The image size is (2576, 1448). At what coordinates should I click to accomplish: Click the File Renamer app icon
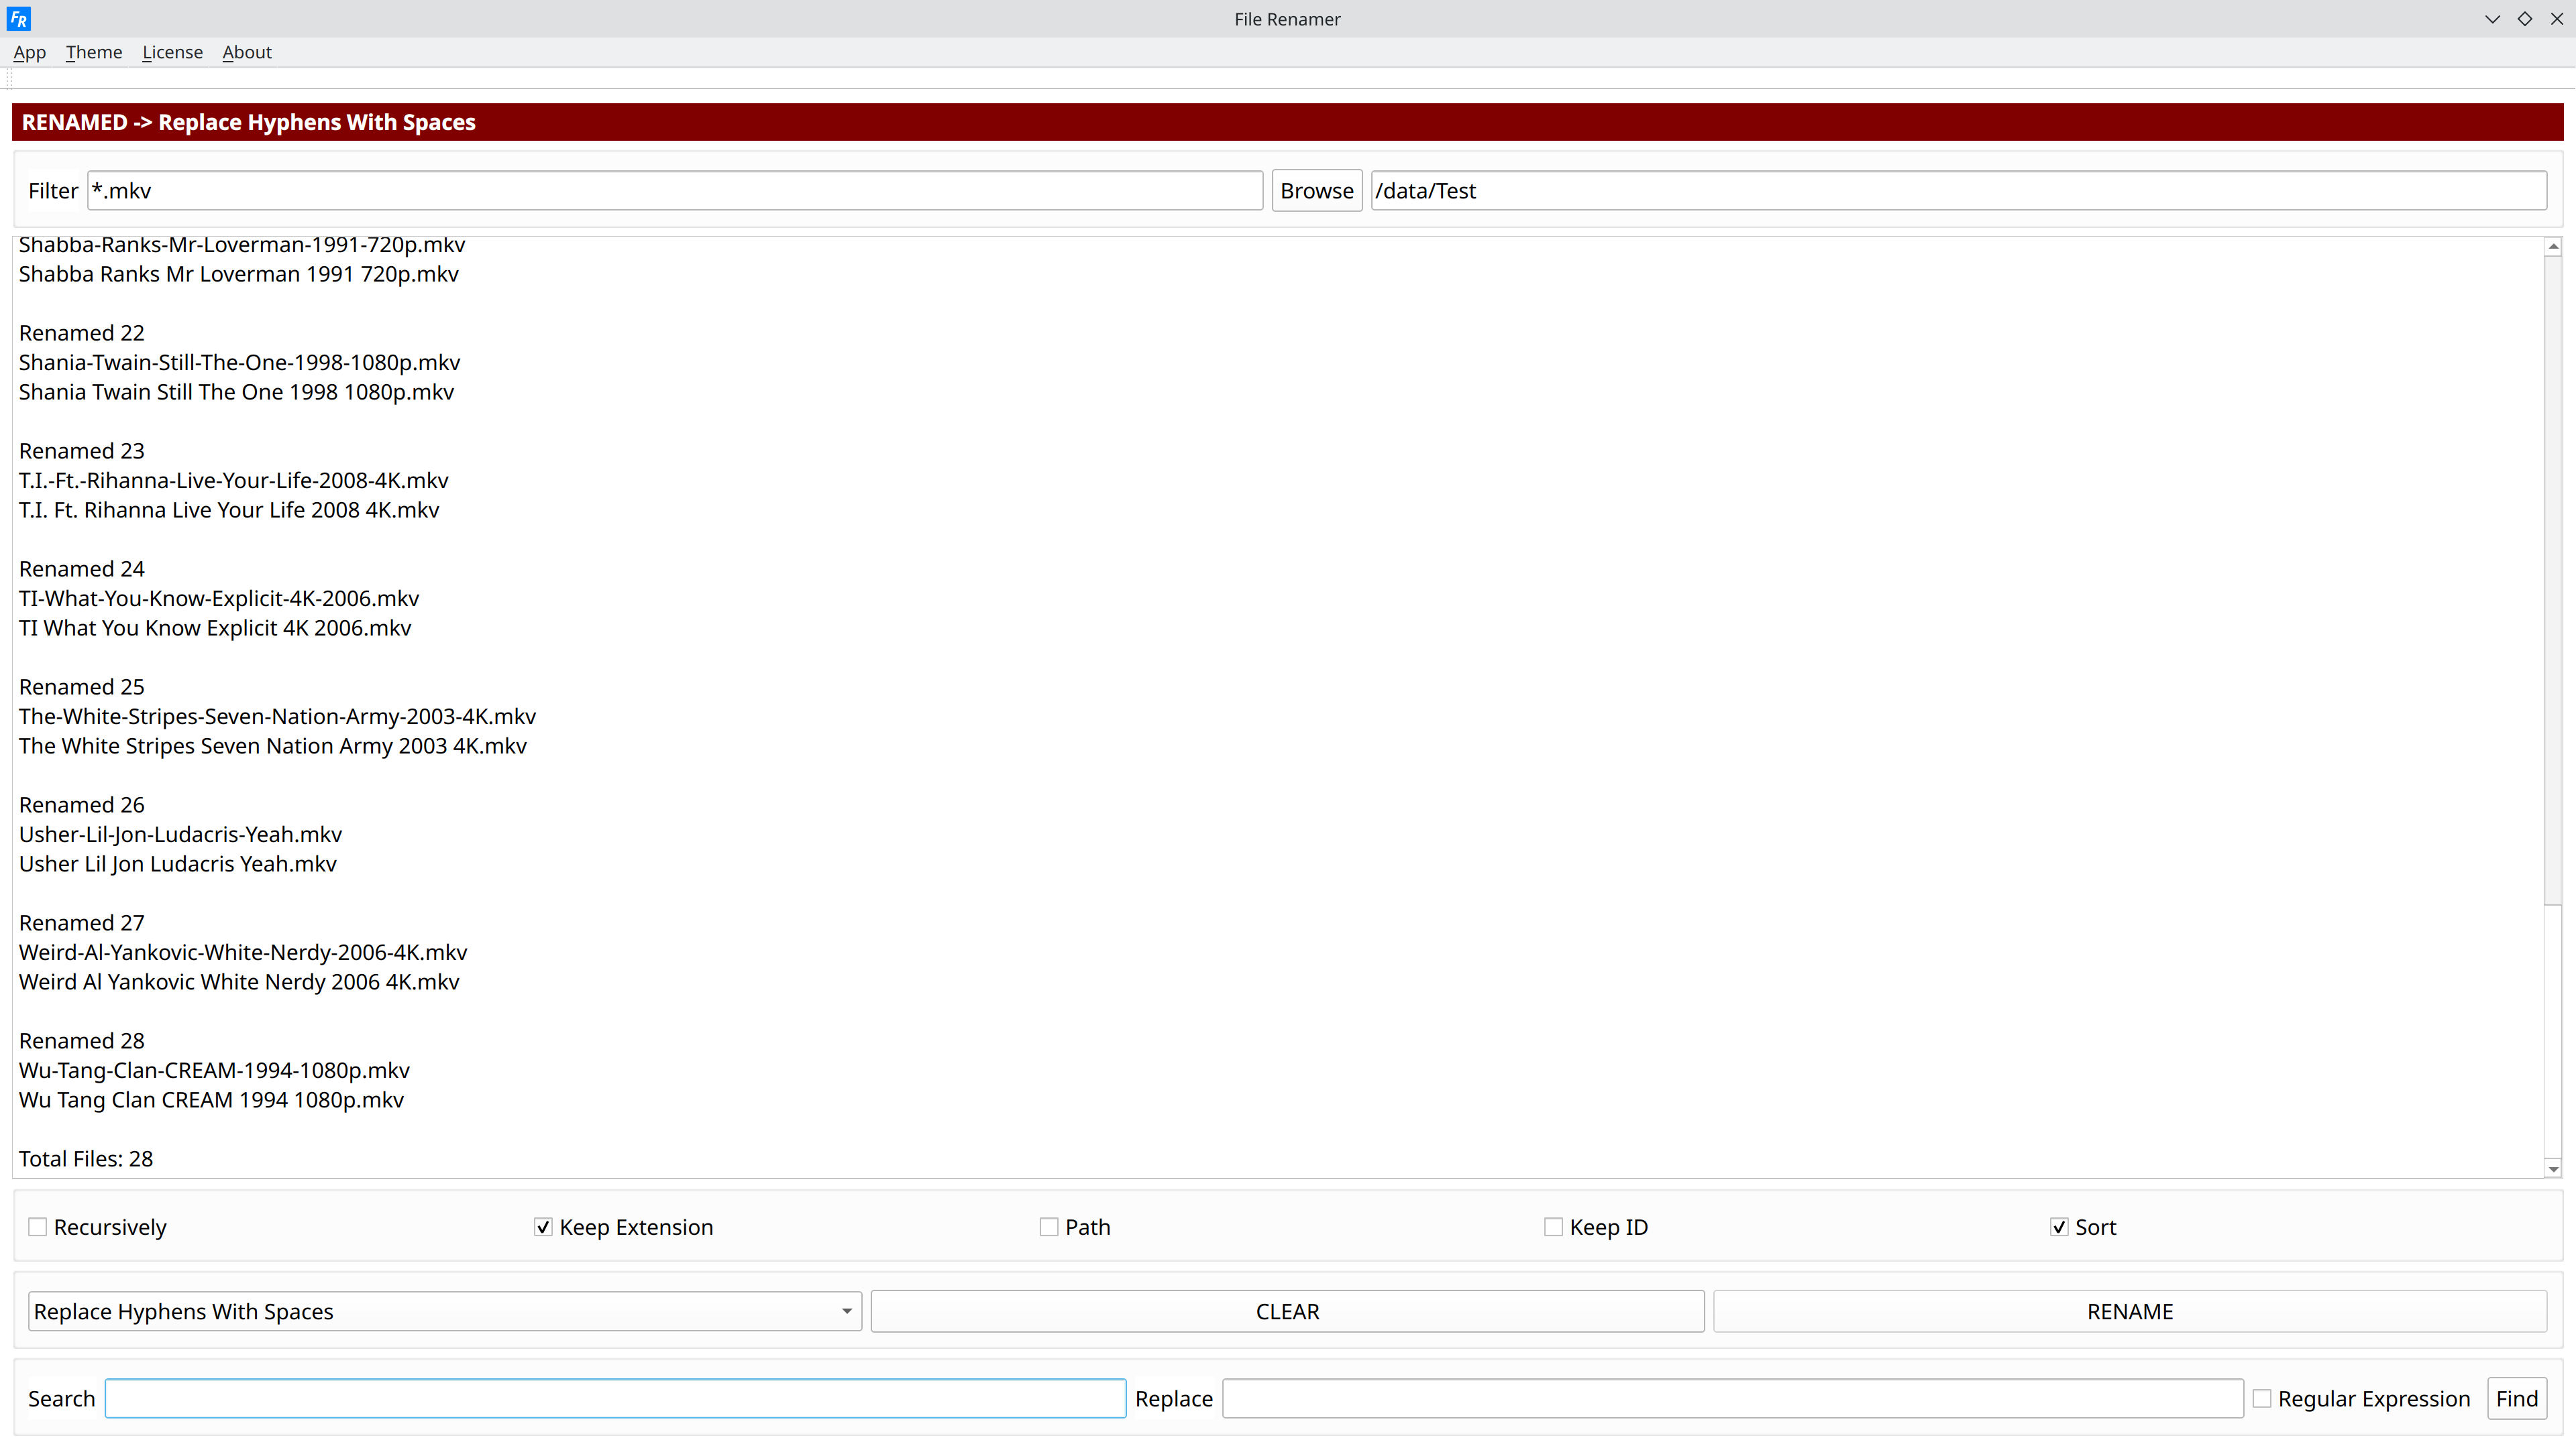[x=18, y=18]
